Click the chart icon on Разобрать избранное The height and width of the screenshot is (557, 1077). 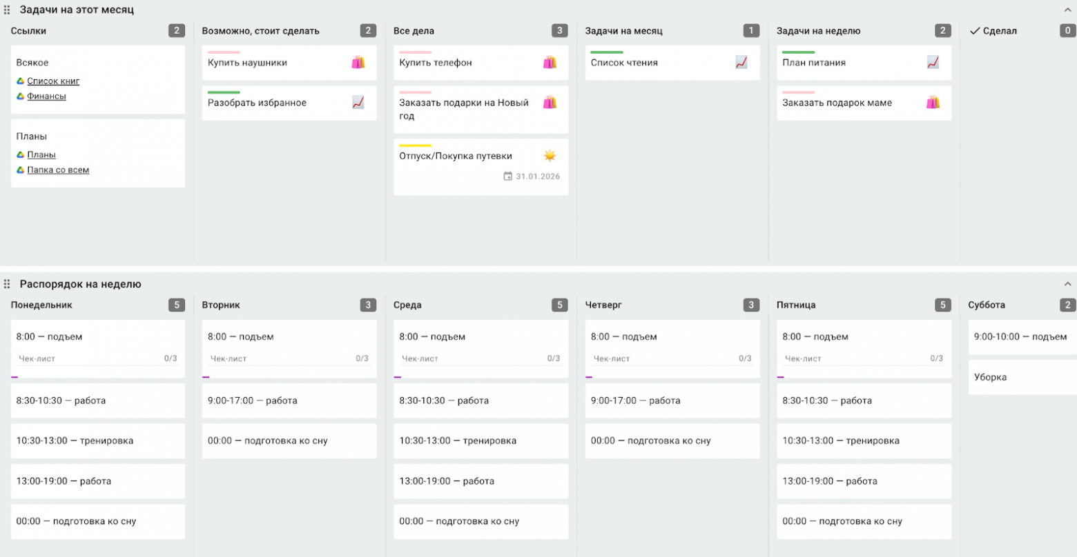[x=358, y=103]
